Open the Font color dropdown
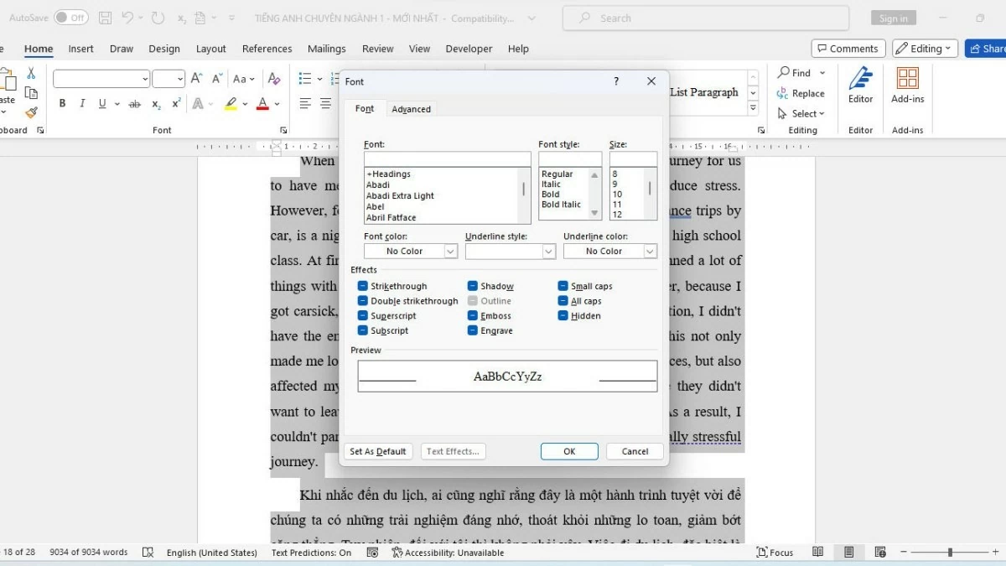The image size is (1006, 566). tap(450, 251)
